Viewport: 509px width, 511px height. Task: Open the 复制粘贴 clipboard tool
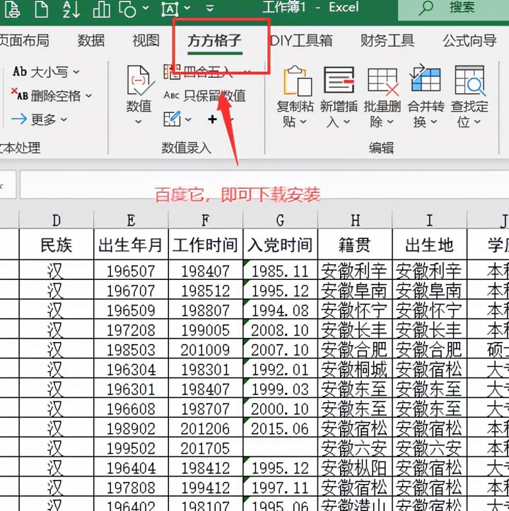tap(295, 96)
